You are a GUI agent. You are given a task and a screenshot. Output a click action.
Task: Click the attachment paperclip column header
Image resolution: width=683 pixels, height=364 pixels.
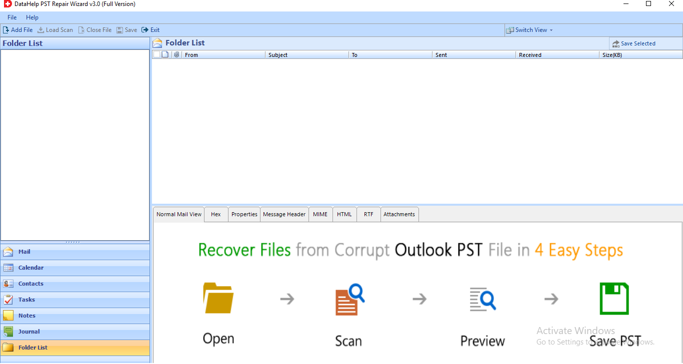pyautogui.click(x=176, y=54)
